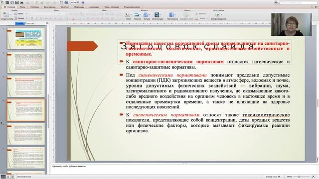319x179 pixels.
Task: Open the Transitions ribbon tab
Action: 79,7
